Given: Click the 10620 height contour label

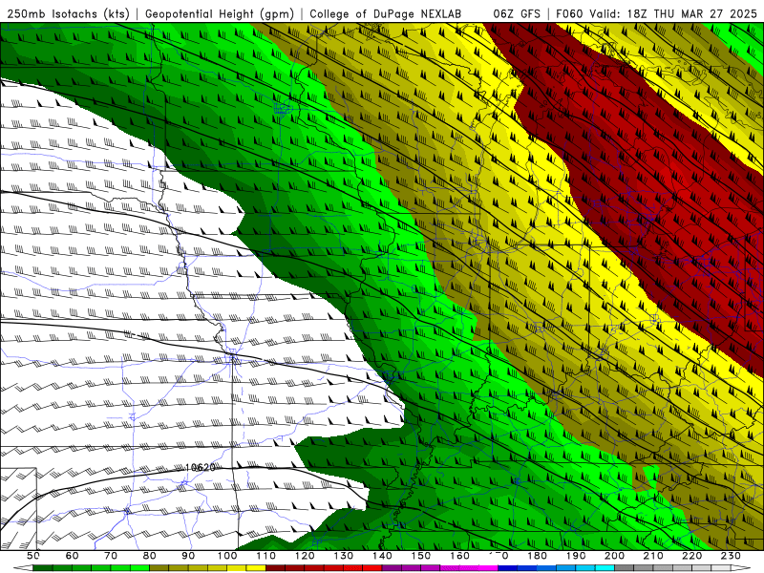Looking at the screenshot, I should [201, 467].
